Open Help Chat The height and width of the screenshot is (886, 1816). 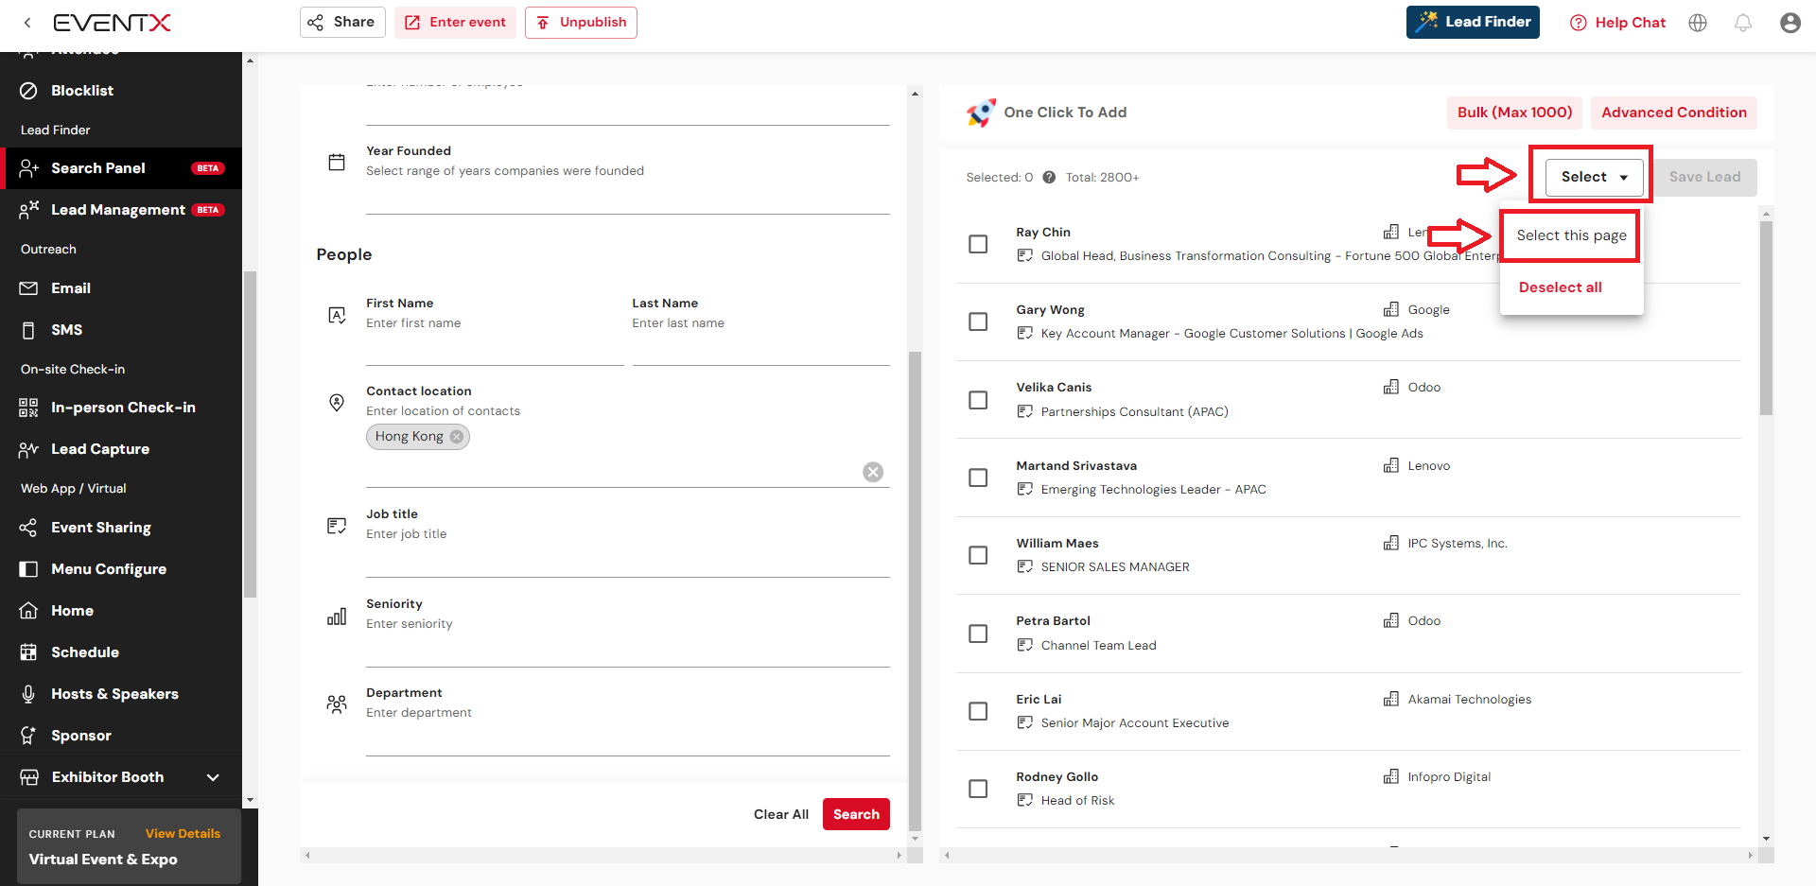pos(1617,23)
